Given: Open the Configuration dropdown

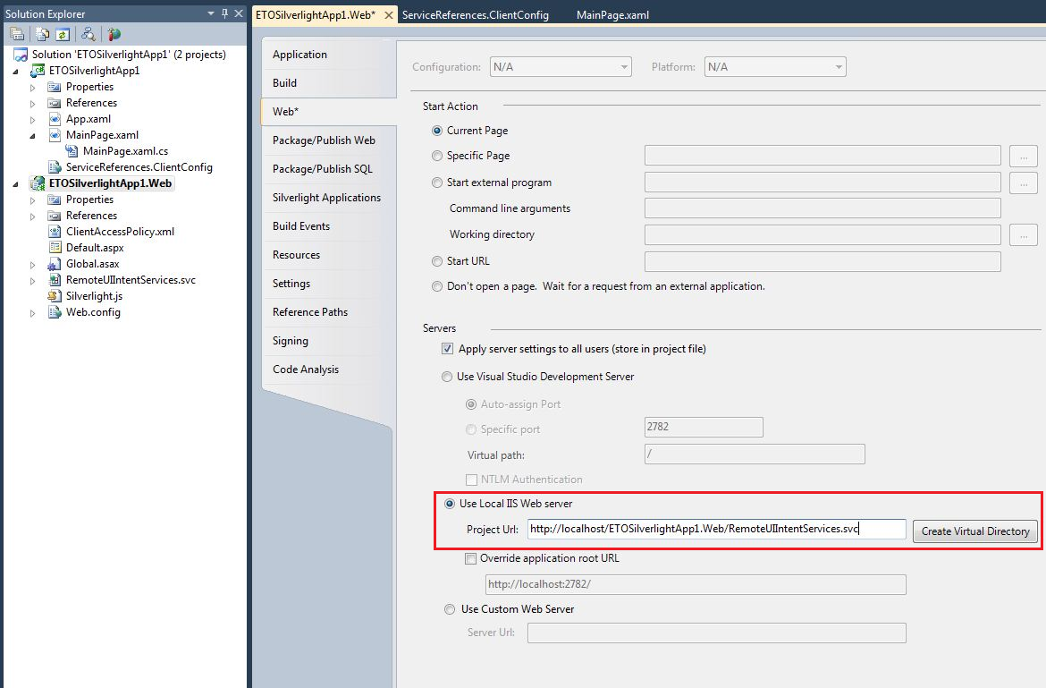Looking at the screenshot, I should (561, 67).
